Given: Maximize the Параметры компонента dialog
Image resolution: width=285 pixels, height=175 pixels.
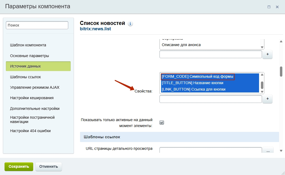Looking at the screenshot, I should 269,7.
